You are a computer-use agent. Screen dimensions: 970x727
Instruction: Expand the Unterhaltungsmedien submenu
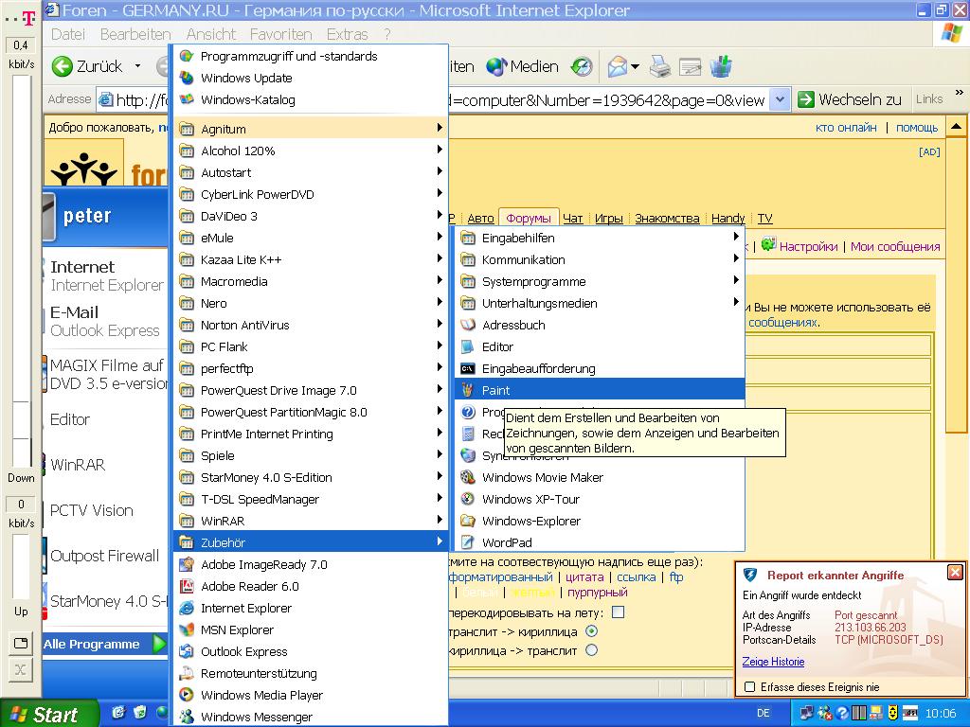point(600,303)
